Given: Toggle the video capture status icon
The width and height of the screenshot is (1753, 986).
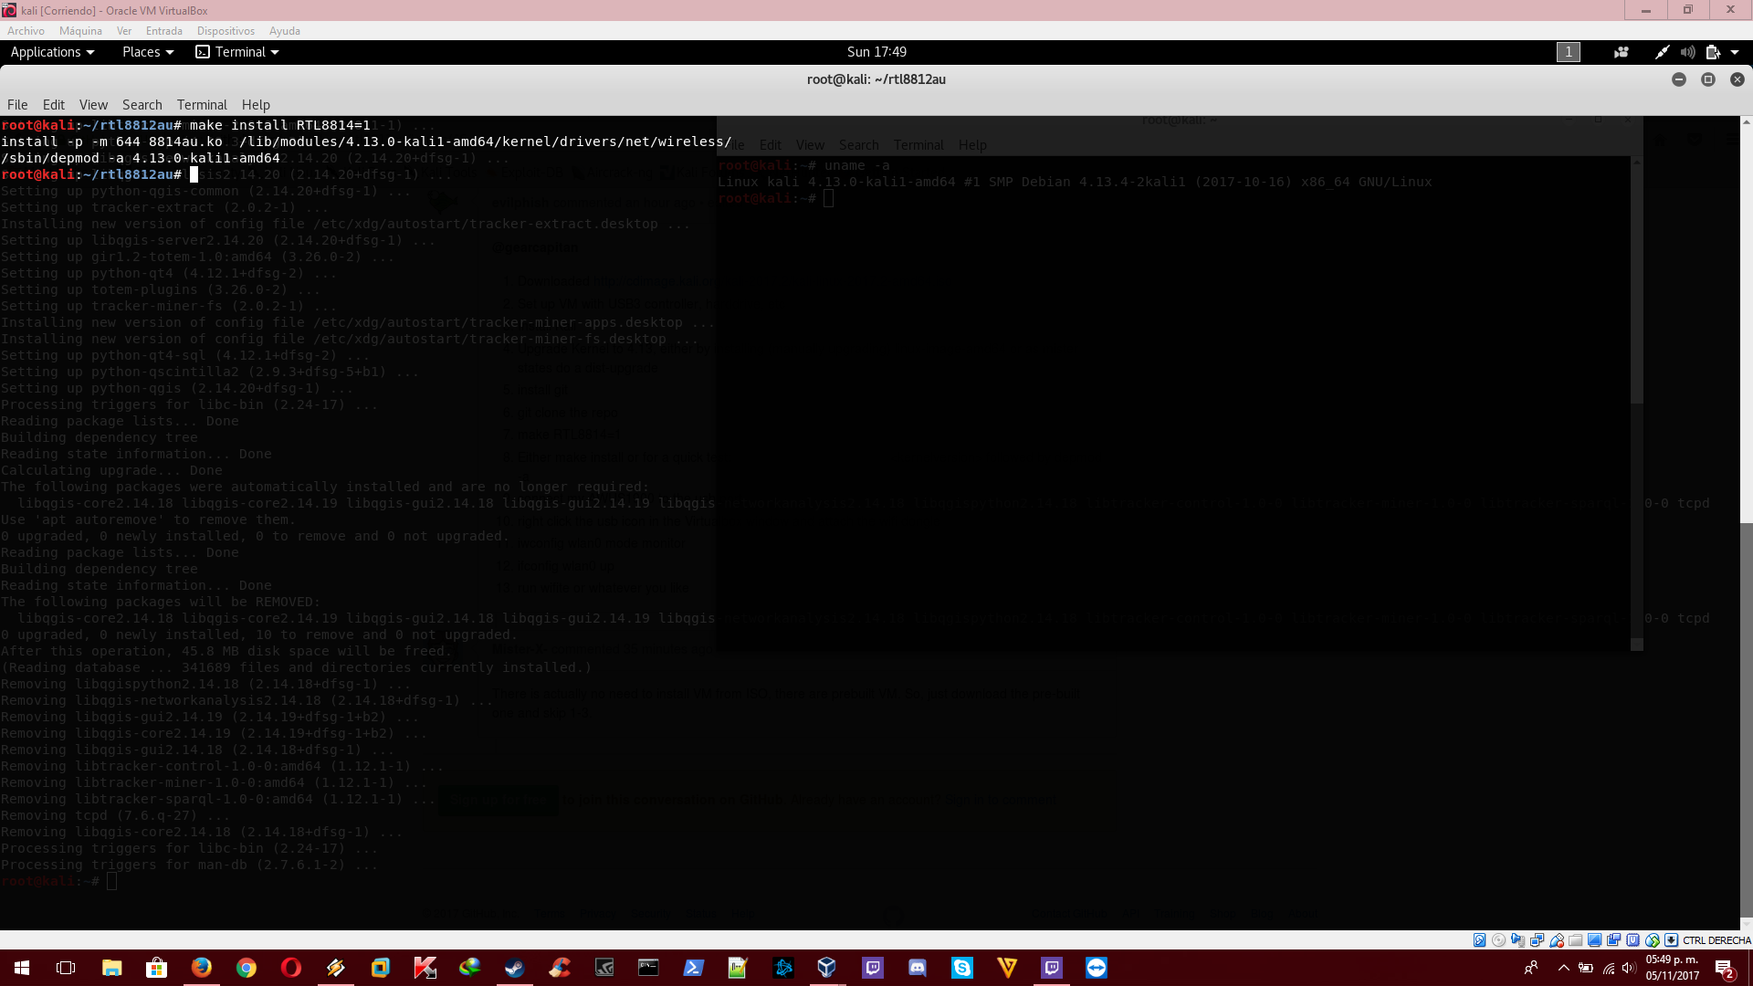Looking at the screenshot, I should (x=1613, y=940).
